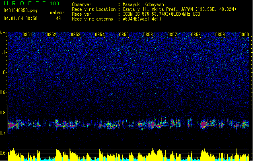
Task: Click the Receiving antenna label
Action: pyautogui.click(x=93, y=19)
